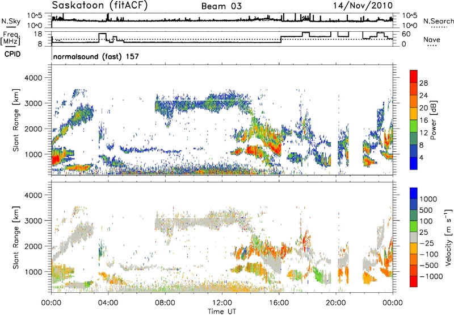Viewport: 454px width, 315px height.
Task: Click the 'Power [dB]' colorbar label
Action: (x=433, y=120)
